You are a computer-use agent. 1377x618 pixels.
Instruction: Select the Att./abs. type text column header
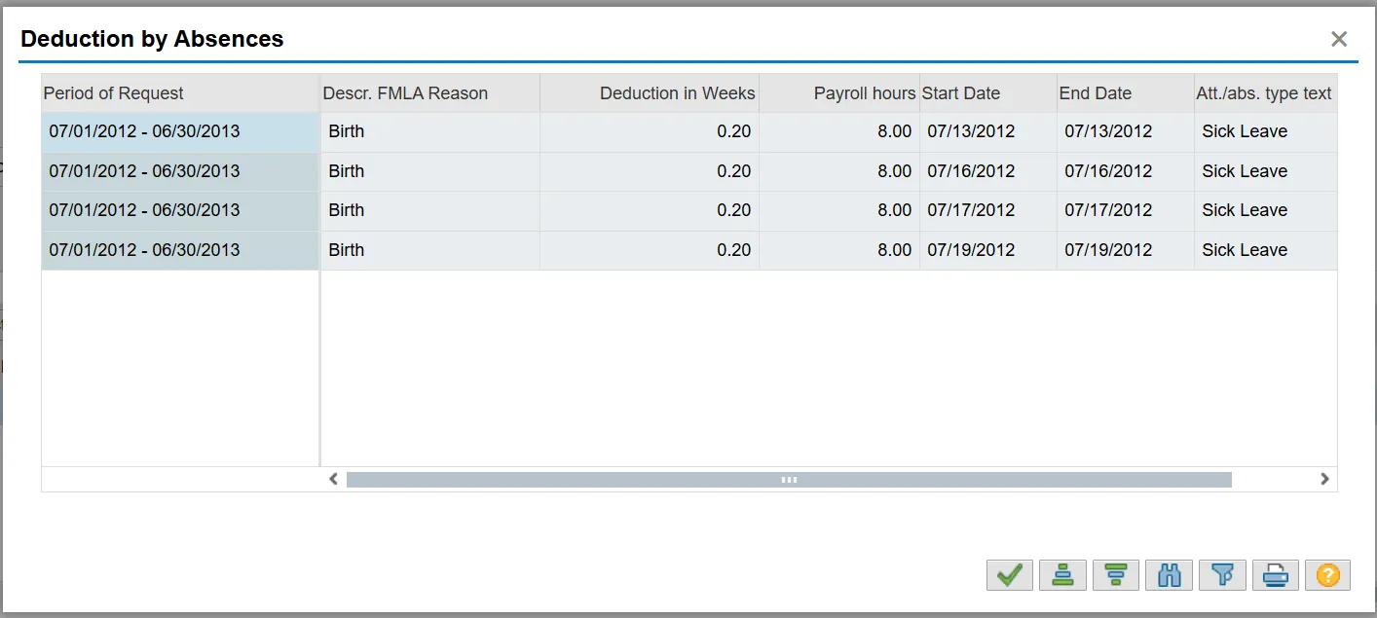(1266, 93)
